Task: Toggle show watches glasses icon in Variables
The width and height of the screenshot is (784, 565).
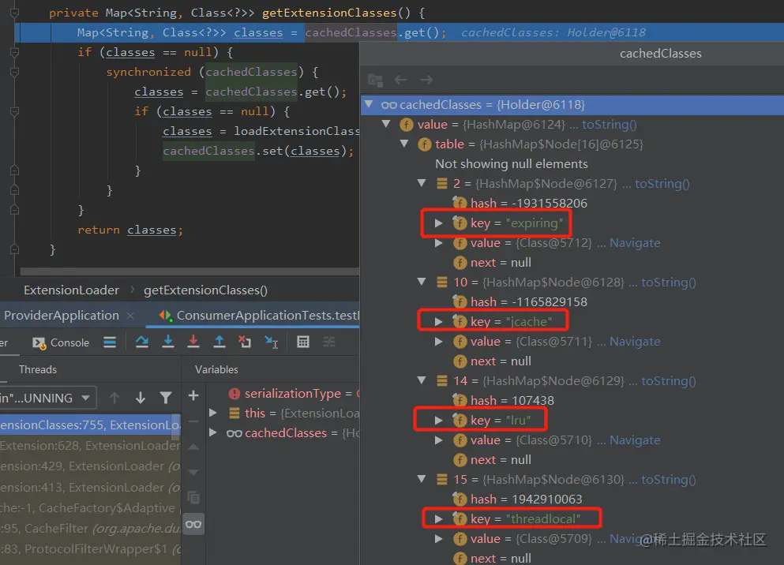Action: click(193, 524)
